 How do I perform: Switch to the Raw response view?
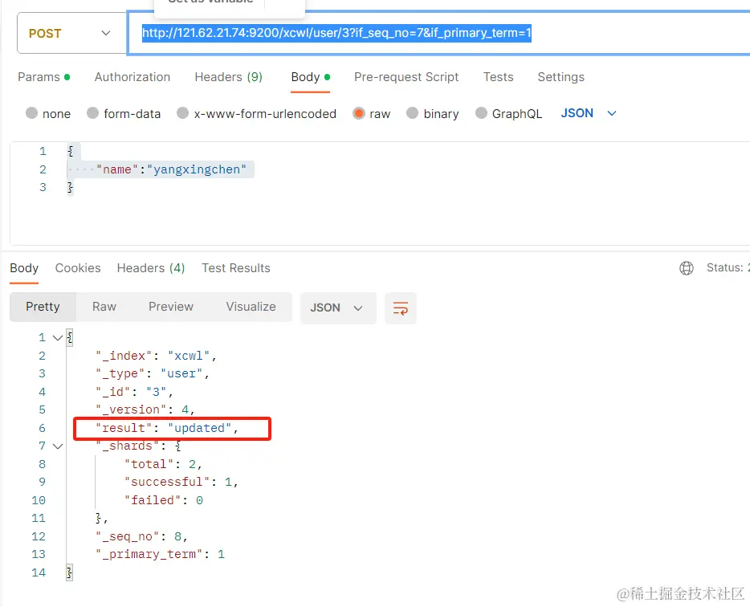104,307
